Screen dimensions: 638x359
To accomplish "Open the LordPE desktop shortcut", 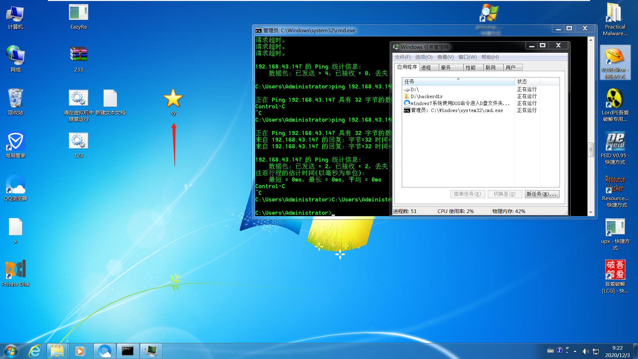I will tap(615, 99).
